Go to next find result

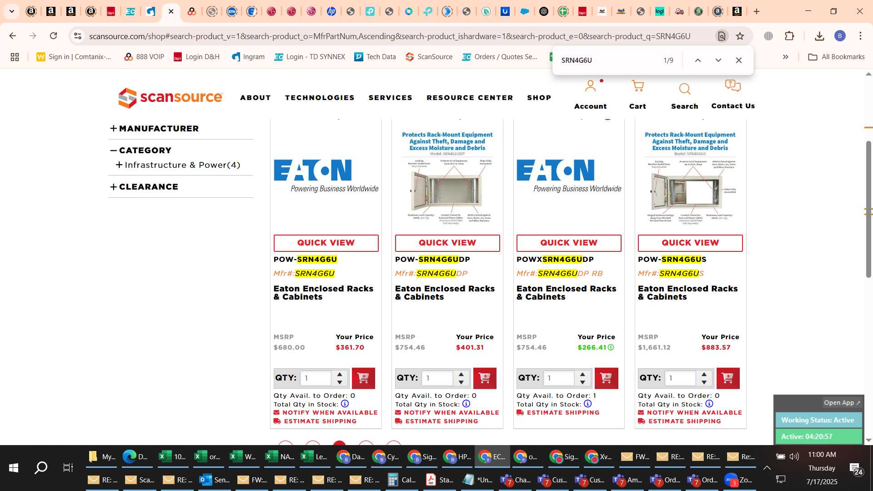click(x=718, y=60)
